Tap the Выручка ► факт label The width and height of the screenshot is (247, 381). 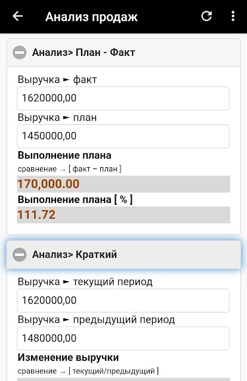tap(57, 79)
